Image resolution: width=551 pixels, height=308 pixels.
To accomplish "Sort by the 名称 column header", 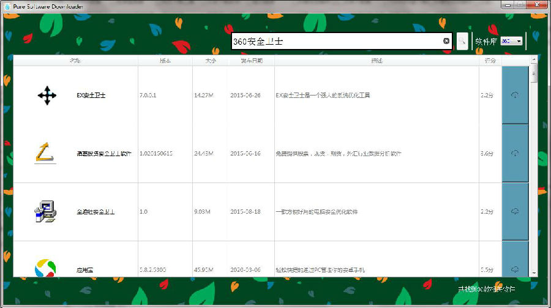I will (x=75, y=61).
